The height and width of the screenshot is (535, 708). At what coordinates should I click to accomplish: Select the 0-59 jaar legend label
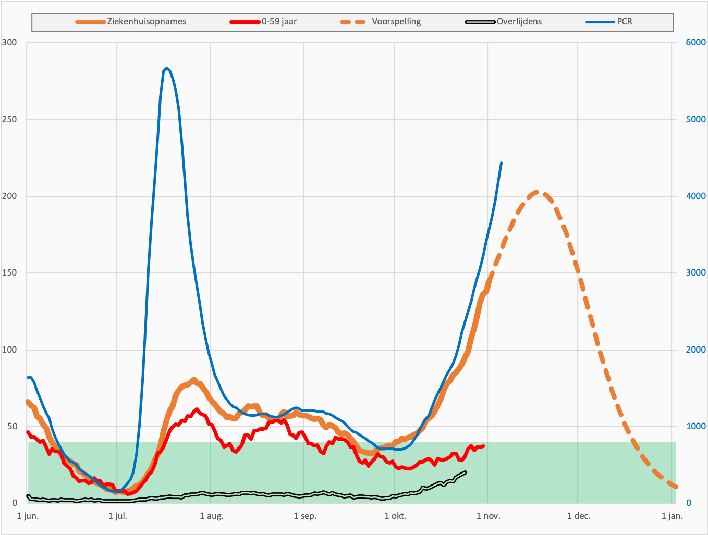coord(279,22)
